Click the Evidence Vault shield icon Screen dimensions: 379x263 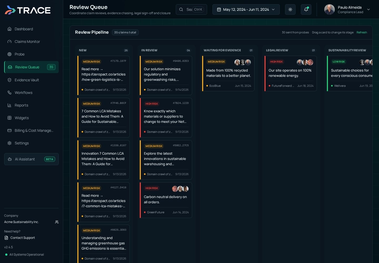pyautogui.click(x=9, y=80)
